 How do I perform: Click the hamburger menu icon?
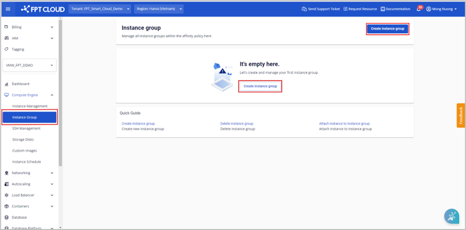click(7, 9)
